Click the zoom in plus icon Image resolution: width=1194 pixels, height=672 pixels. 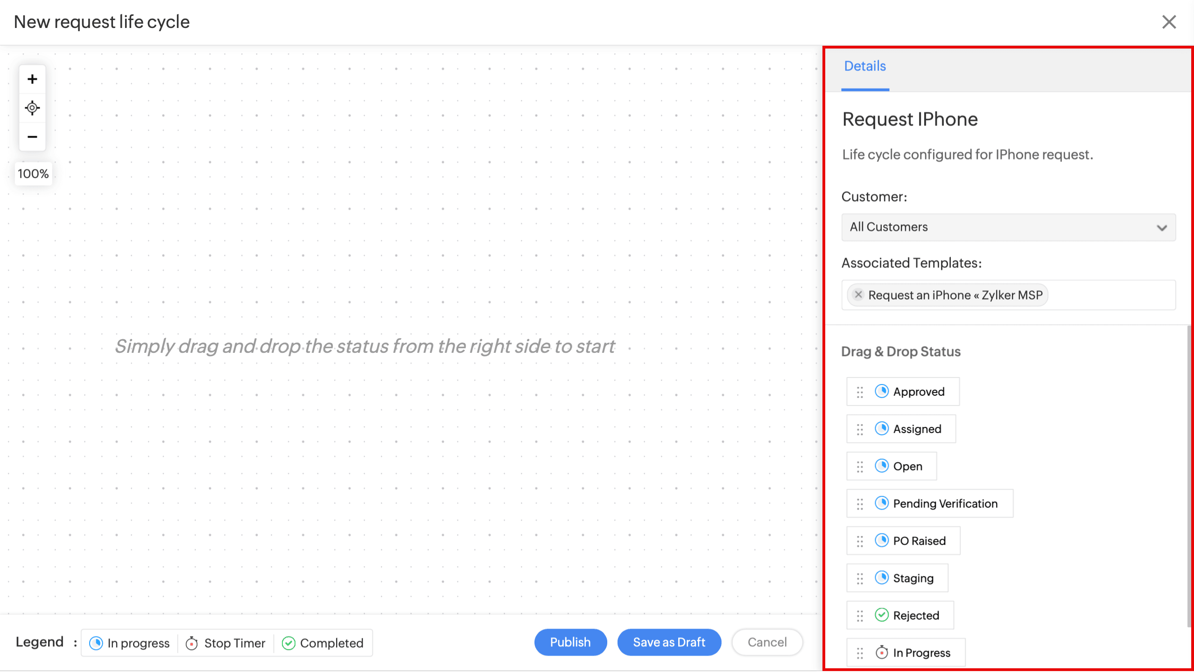[32, 79]
